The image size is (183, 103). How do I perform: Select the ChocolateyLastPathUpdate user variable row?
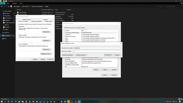pos(91,33)
